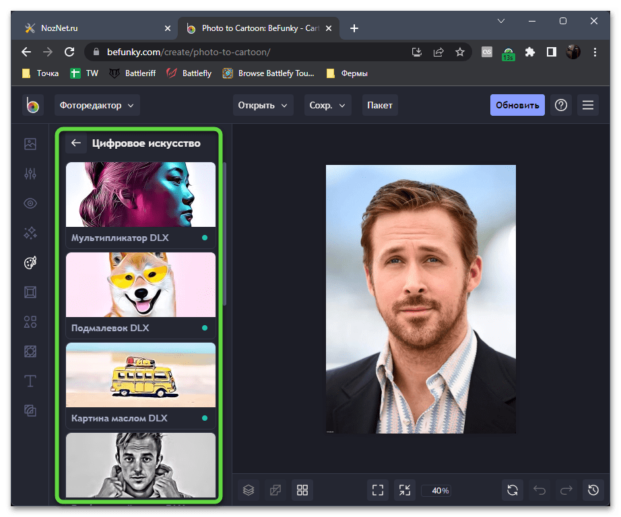
Task: Open the Textures sidebar icon
Action: pos(30,411)
